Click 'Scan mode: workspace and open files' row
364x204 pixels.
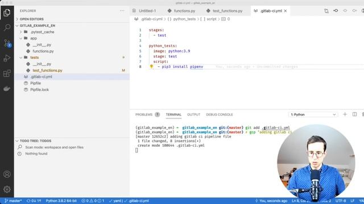coord(72,147)
